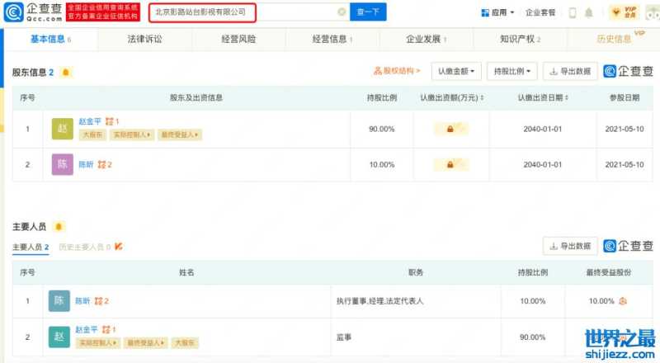
Task: Click the bell icon beside 主要人员 heading
Action: (59, 226)
